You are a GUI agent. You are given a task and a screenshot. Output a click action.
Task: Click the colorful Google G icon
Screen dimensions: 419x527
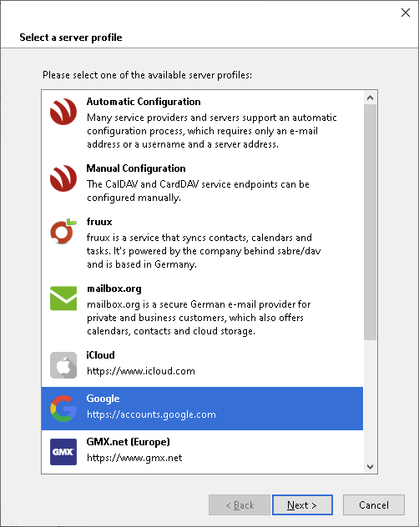[x=63, y=409]
